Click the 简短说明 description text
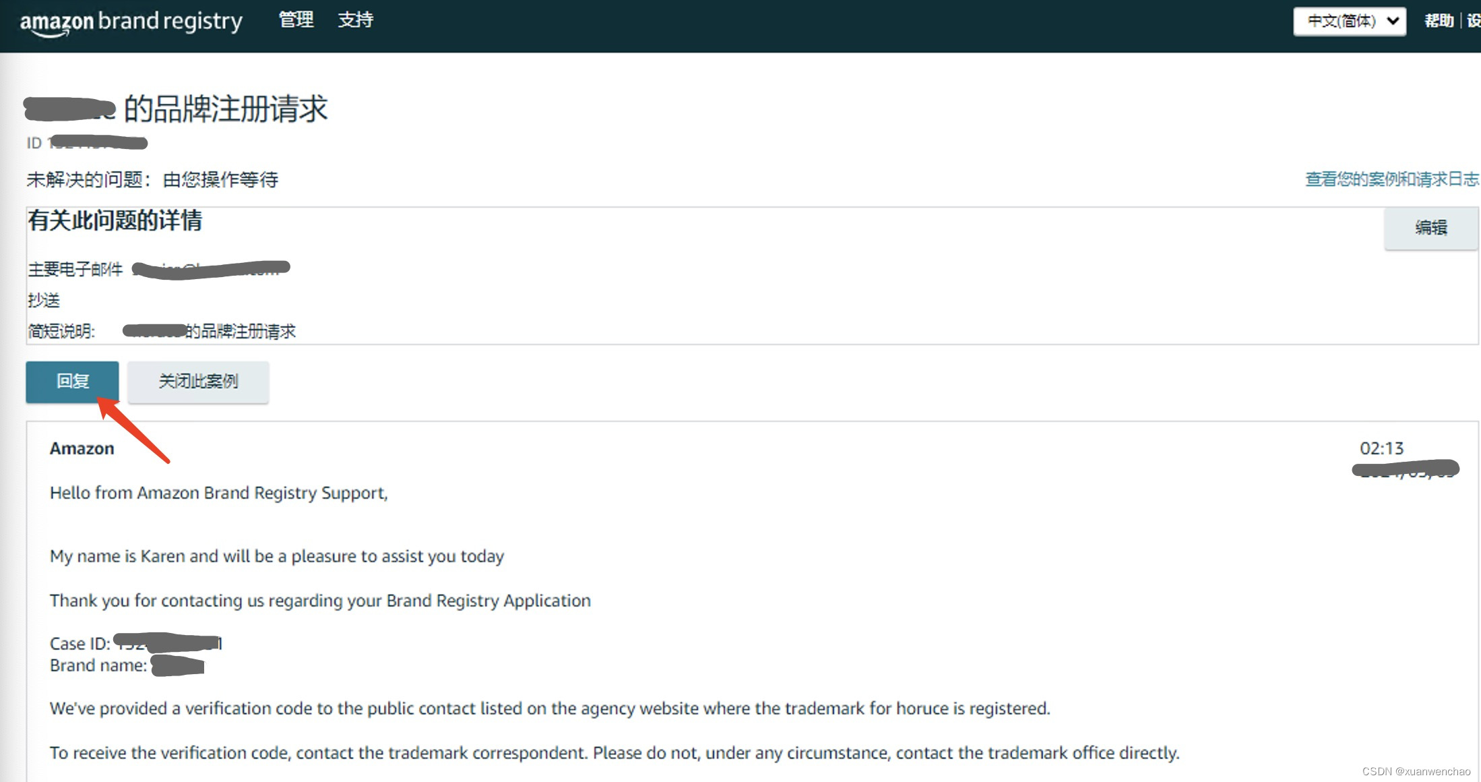Image resolution: width=1481 pixels, height=782 pixels. tap(241, 331)
